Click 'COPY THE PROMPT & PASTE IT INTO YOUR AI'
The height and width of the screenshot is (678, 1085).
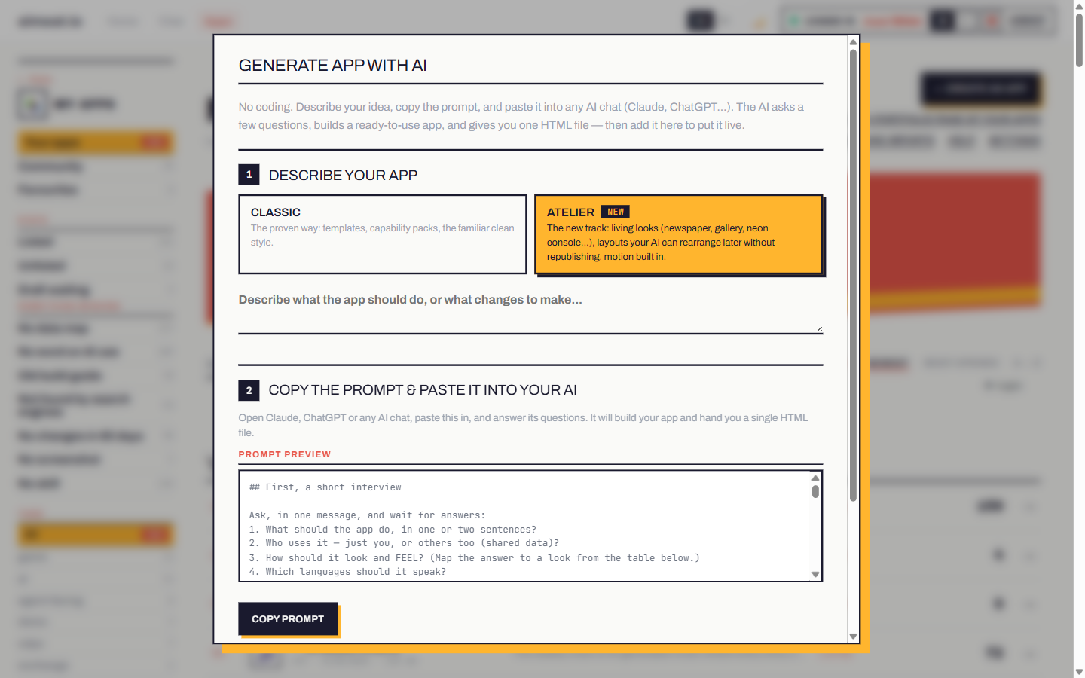click(x=423, y=390)
